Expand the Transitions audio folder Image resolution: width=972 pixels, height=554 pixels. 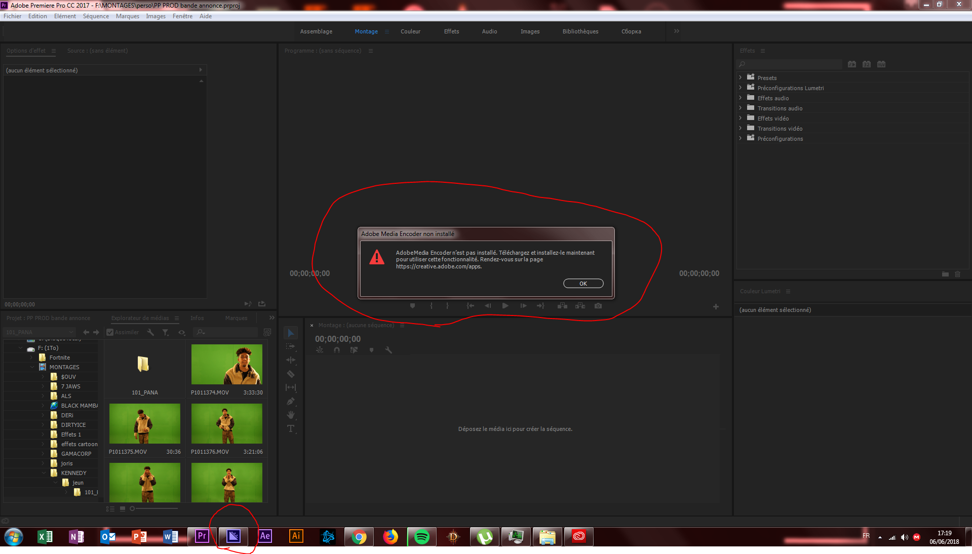740,108
